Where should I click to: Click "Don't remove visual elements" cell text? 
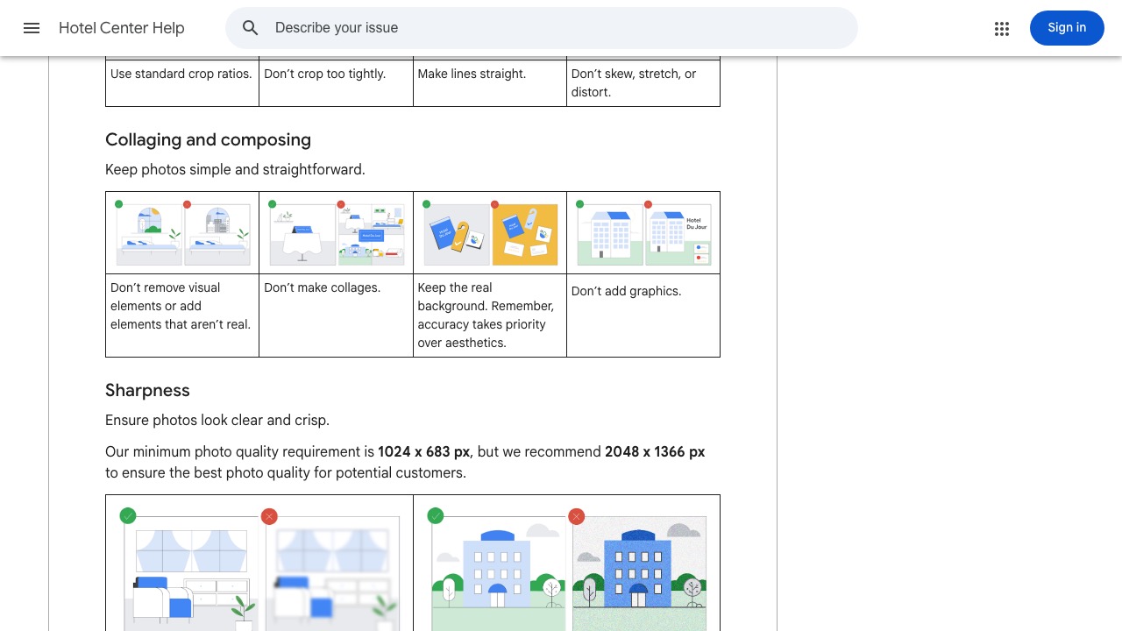pyautogui.click(x=181, y=306)
